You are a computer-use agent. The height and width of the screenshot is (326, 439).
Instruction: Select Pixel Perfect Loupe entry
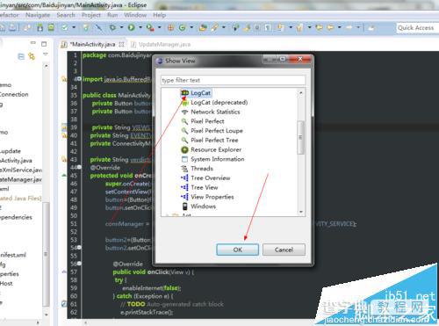pos(217,131)
